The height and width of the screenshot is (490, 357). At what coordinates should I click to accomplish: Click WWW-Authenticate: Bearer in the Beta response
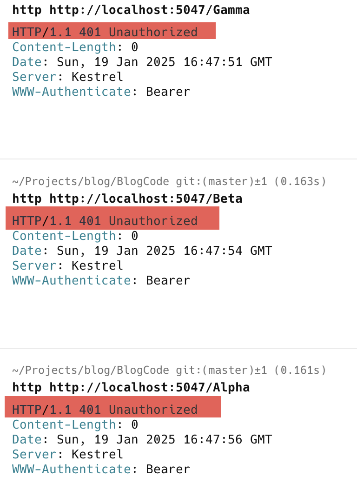tap(101, 280)
